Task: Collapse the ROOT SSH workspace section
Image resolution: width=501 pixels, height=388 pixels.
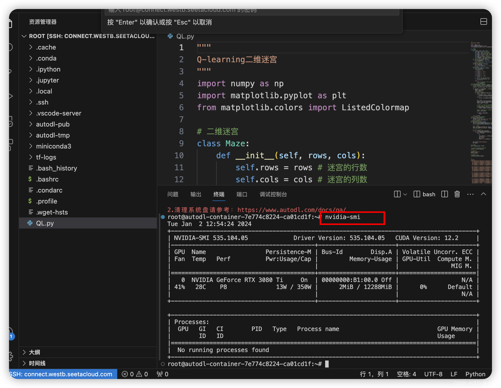Action: pos(88,36)
